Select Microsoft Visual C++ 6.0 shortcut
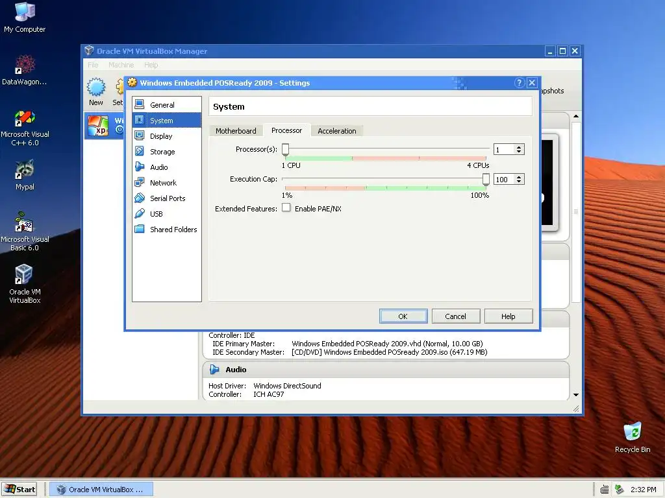 pos(25,128)
